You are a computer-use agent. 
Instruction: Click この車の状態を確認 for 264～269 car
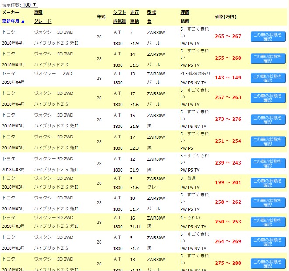(268, 242)
